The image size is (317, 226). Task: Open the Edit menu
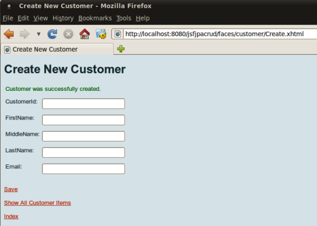[23, 18]
